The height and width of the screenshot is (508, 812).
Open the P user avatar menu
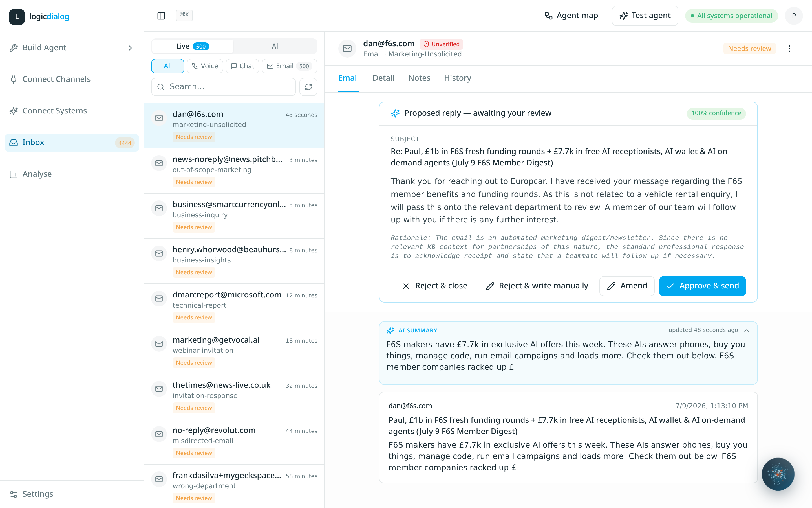(794, 16)
